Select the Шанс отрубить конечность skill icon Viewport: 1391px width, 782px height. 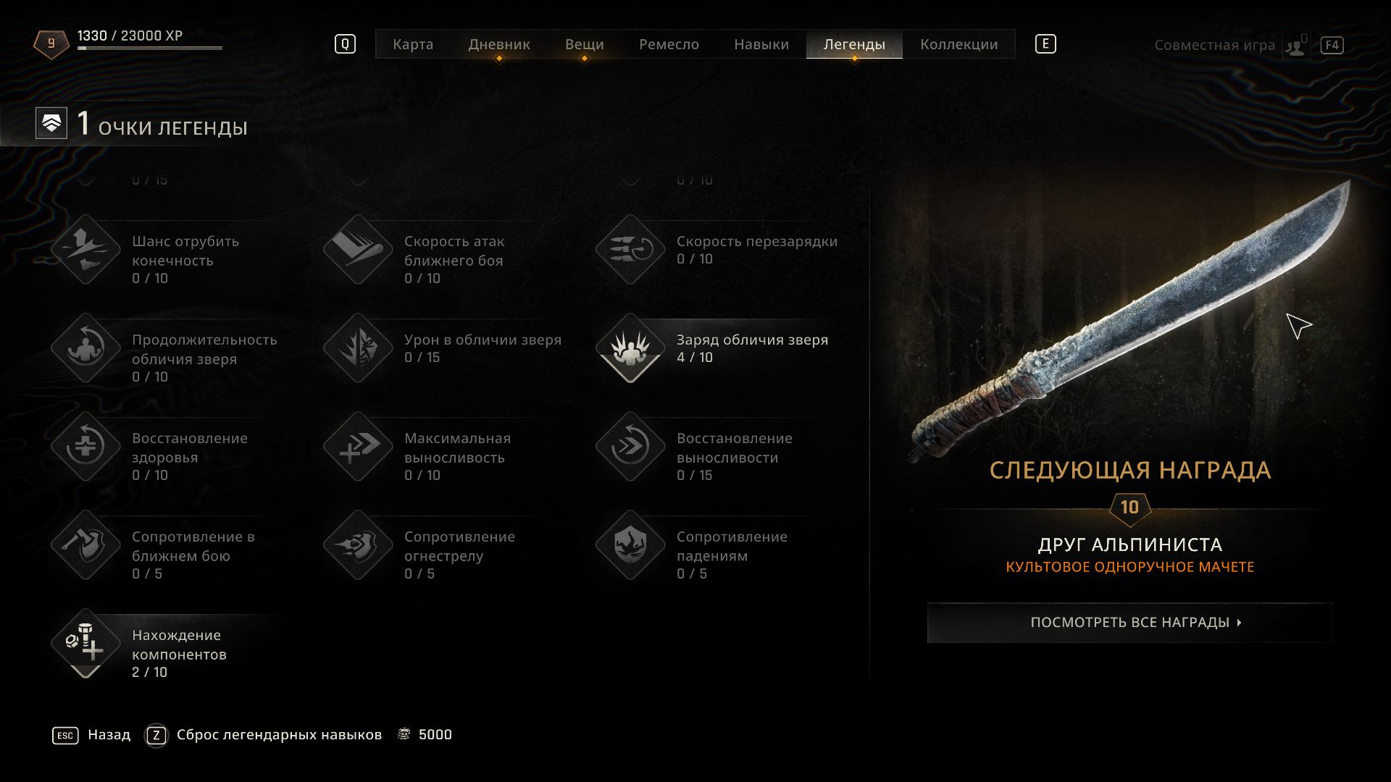click(85, 250)
